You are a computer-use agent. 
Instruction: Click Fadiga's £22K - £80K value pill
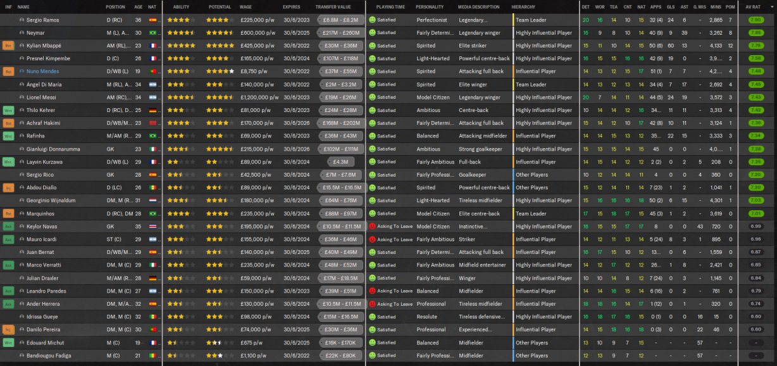coord(340,356)
